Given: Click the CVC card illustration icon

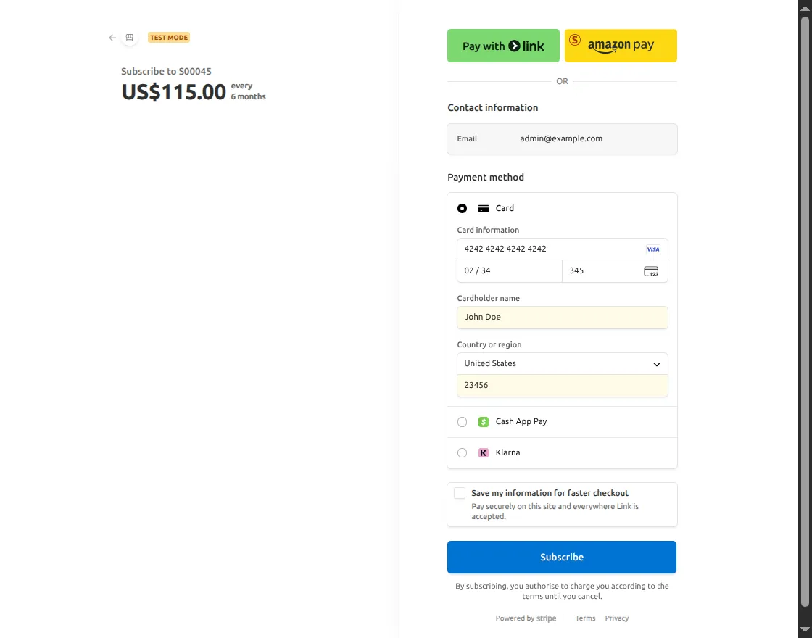Looking at the screenshot, I should point(651,270).
